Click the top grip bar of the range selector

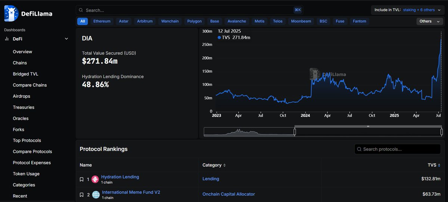pos(368,126)
